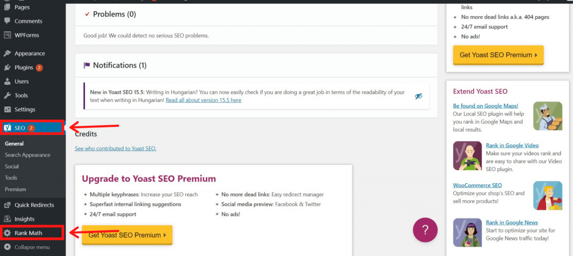Click the Plugins update count badge
This screenshot has width=573, height=256.
pos(39,68)
